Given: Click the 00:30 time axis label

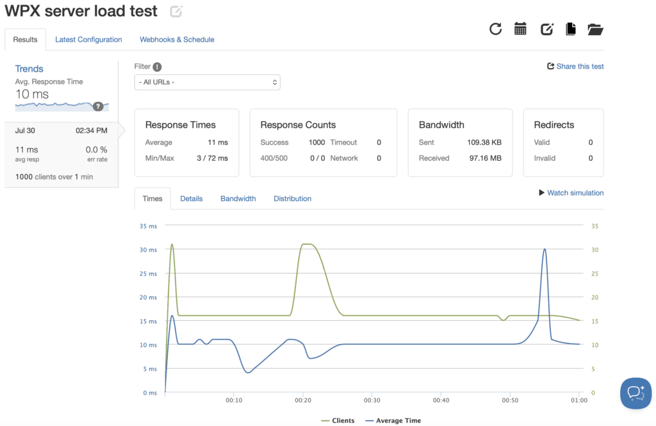Looking at the screenshot, I should [372, 400].
